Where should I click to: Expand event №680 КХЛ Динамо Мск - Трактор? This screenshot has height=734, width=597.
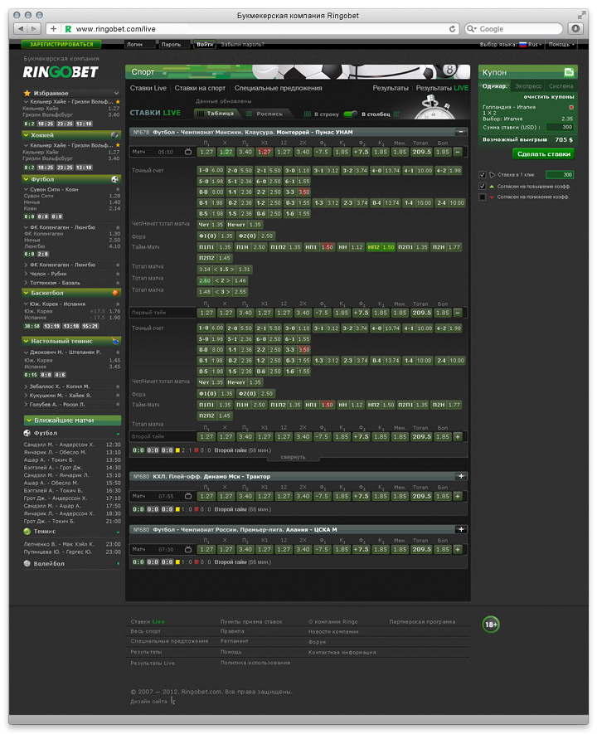pyautogui.click(x=461, y=476)
